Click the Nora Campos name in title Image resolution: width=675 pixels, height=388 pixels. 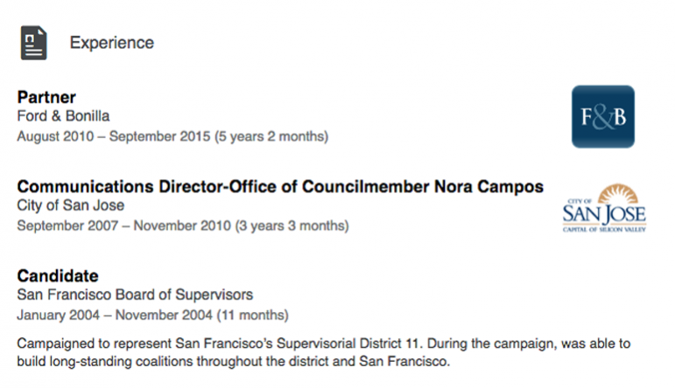[489, 186]
